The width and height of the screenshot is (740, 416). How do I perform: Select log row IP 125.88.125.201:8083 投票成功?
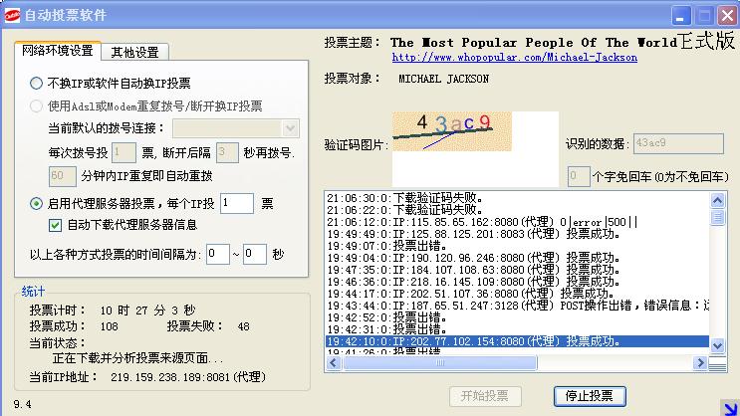pos(517,234)
